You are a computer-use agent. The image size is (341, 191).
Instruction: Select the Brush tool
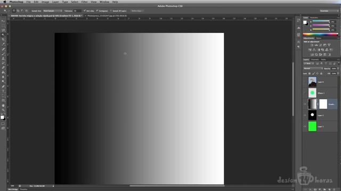tap(3, 54)
